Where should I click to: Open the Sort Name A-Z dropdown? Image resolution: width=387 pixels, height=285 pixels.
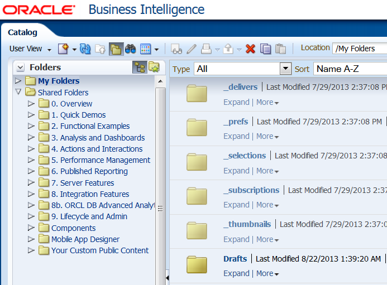click(350, 69)
